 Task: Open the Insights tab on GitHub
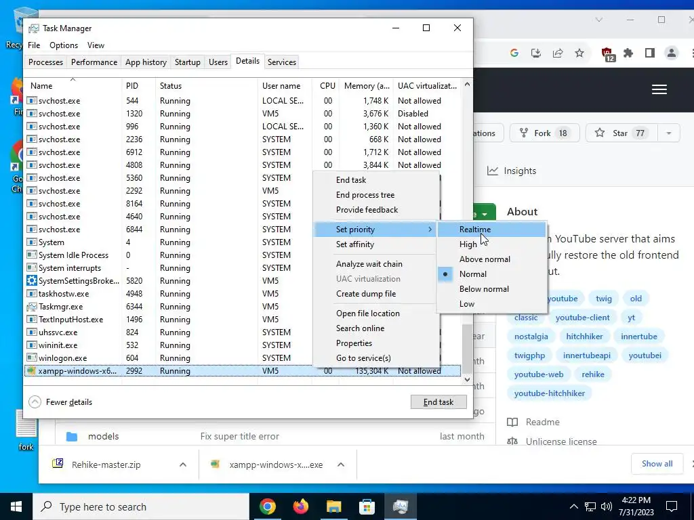click(x=512, y=171)
